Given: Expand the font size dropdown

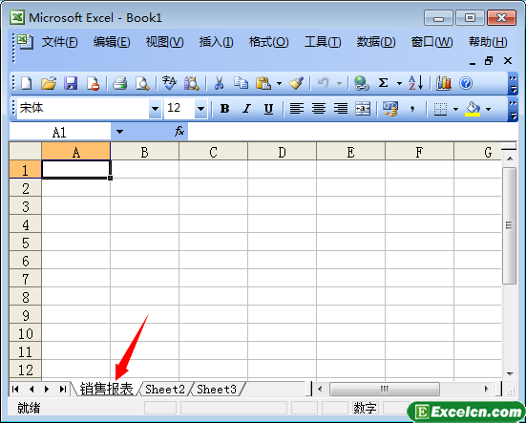Looking at the screenshot, I should (200, 109).
